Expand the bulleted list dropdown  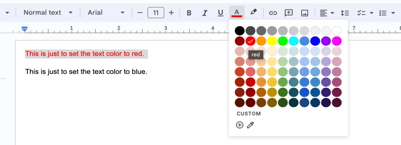tap(393, 13)
